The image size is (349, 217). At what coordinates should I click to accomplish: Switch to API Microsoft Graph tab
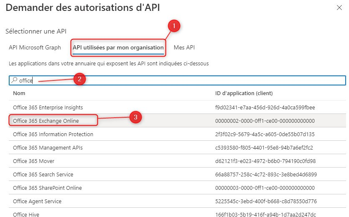(35, 47)
